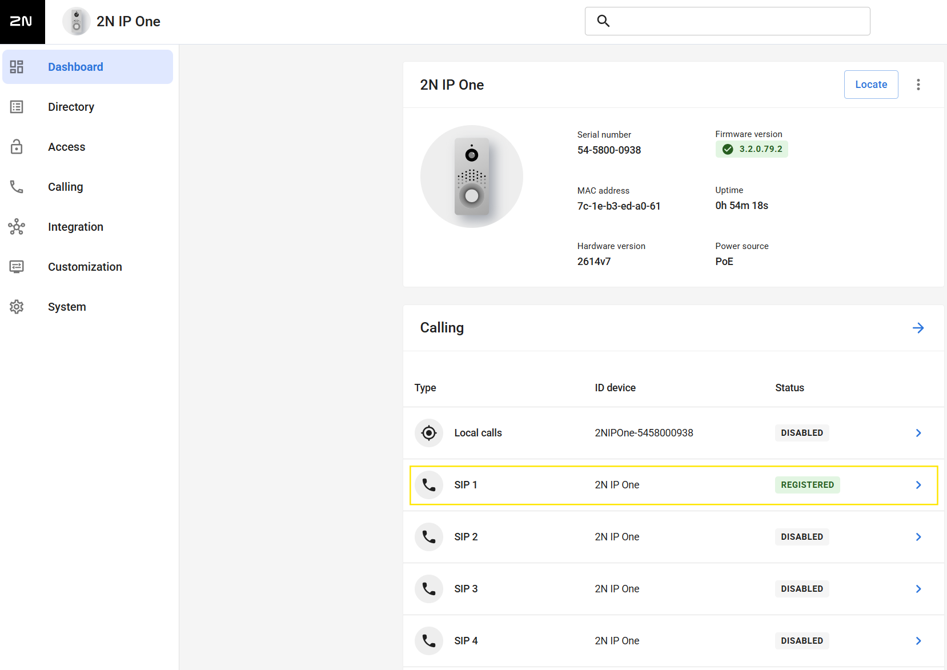Open the System menu item
This screenshot has height=670, width=947.
pos(88,307)
